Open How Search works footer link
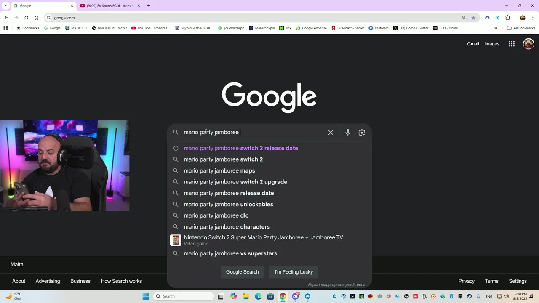Image resolution: width=539 pixels, height=303 pixels. tap(121, 281)
